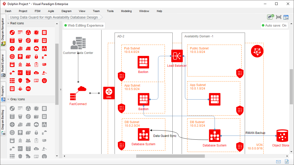This screenshot has width=294, height=165.
Task: Toggle the Web Editing Experience indicator
Action: [84, 25]
